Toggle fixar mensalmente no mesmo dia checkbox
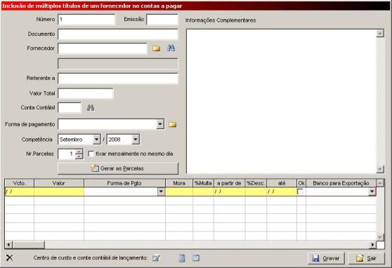Image resolution: width=392 pixels, height=268 pixels. 91,154
